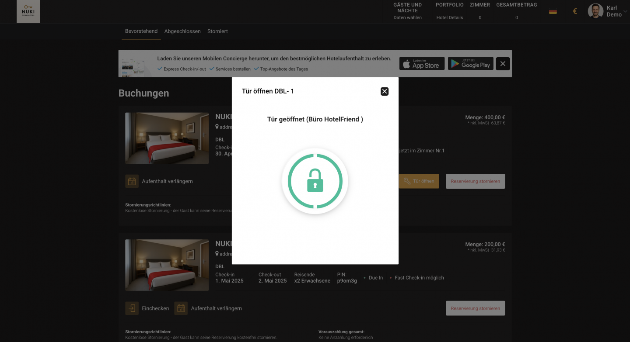Viewport: 630px width, 342px height.
Task: Open Gäste und Nächte date selector
Action: (408, 11)
